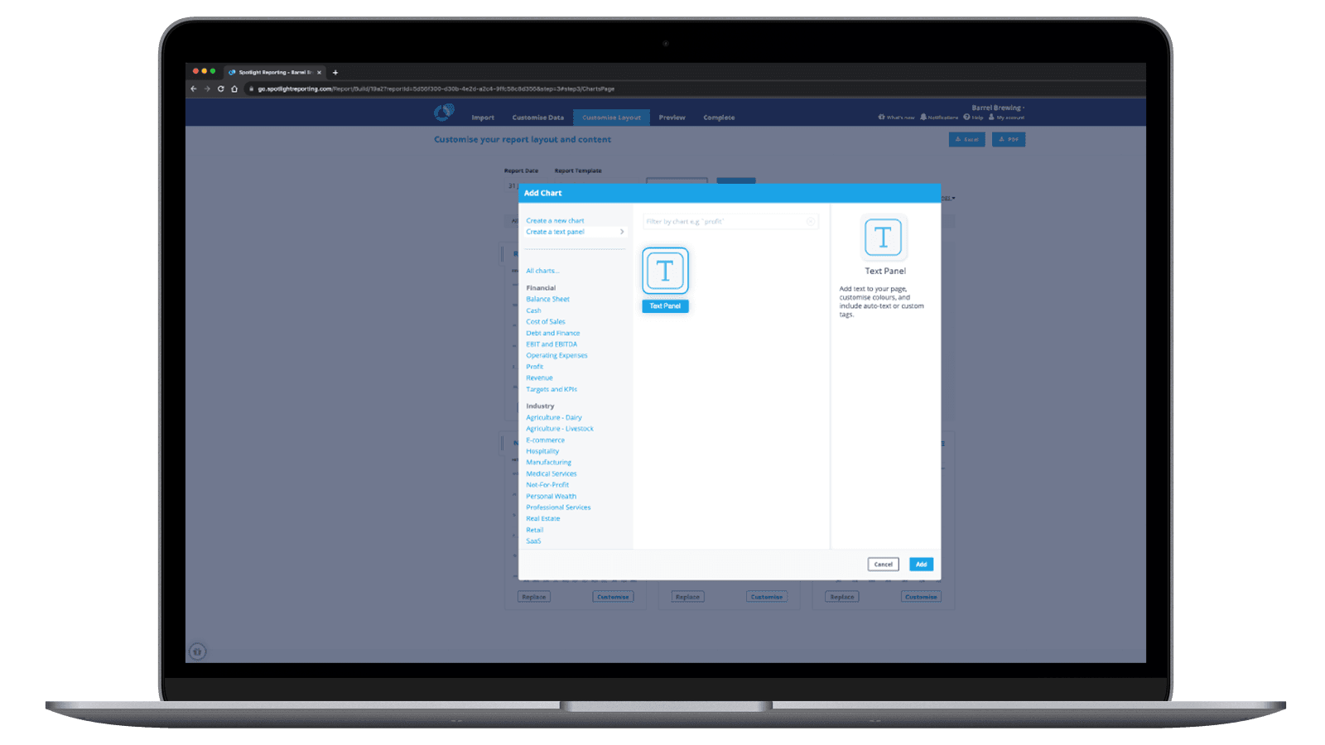The width and height of the screenshot is (1325, 745).
Task: Select the Text Panel tile icon
Action: coord(665,271)
